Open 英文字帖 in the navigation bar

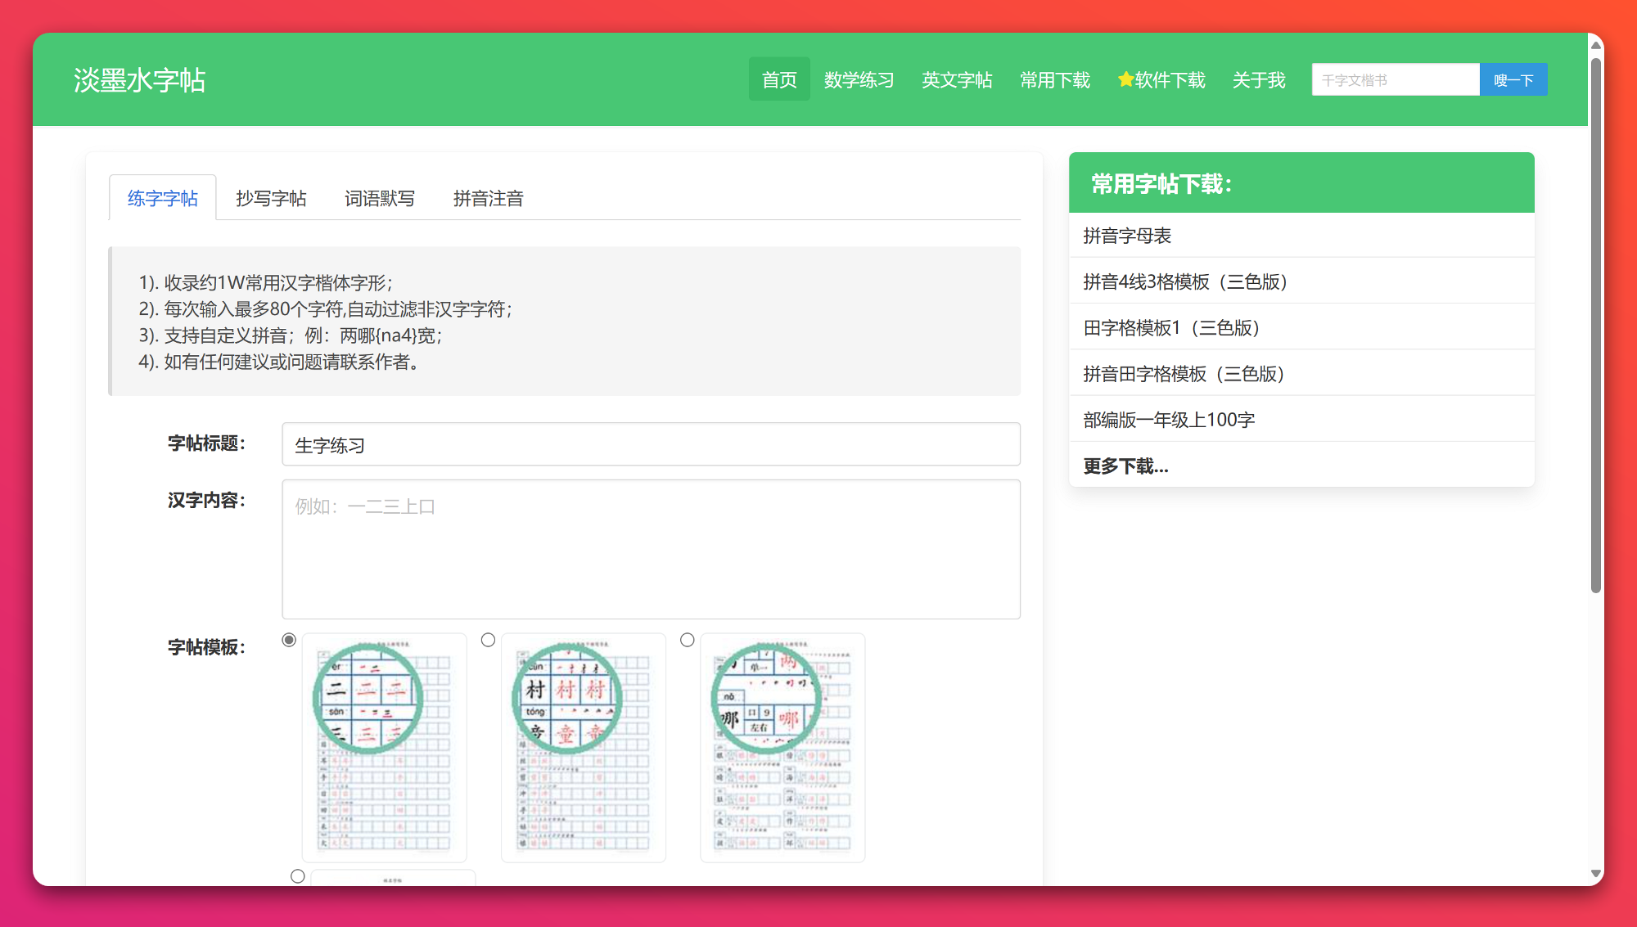coord(957,80)
